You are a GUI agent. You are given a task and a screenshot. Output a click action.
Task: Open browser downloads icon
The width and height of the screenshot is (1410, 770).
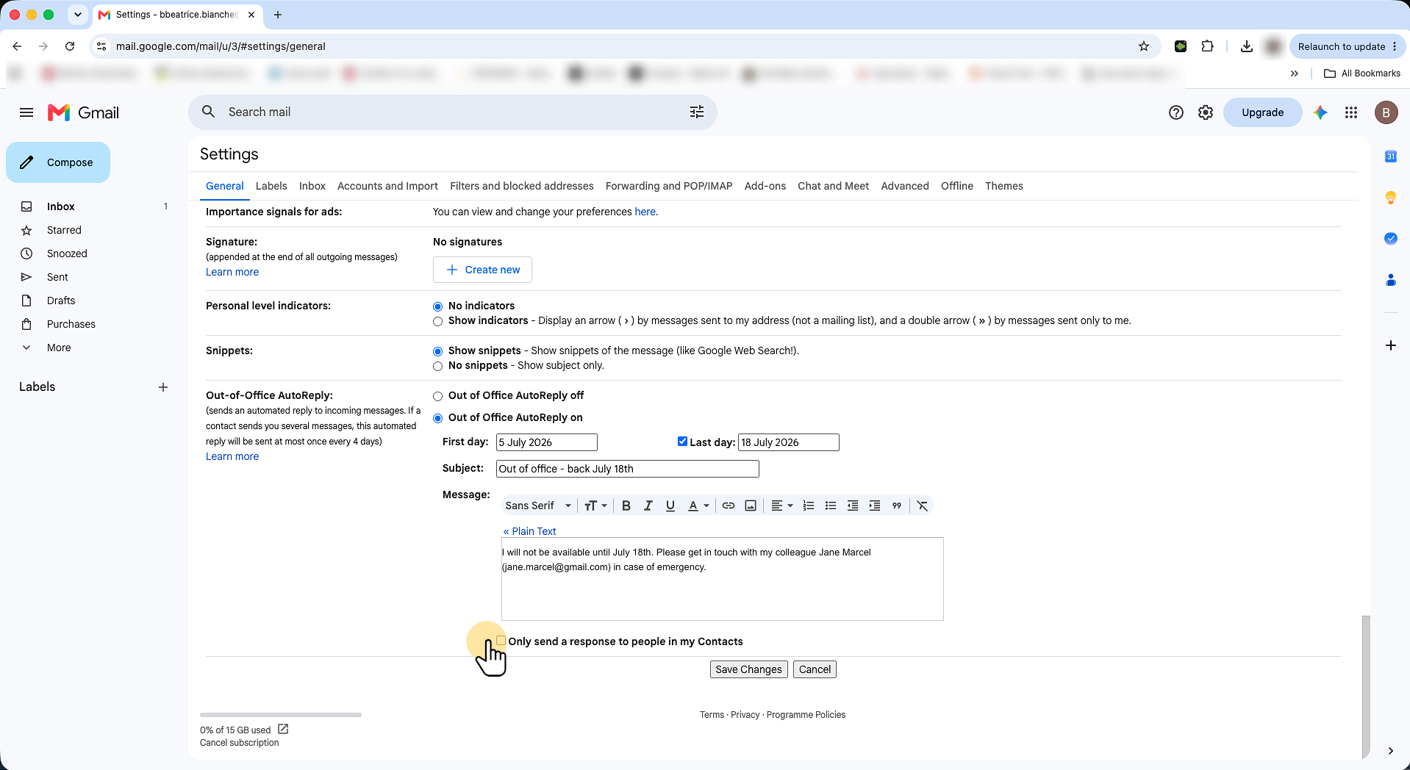(1246, 46)
